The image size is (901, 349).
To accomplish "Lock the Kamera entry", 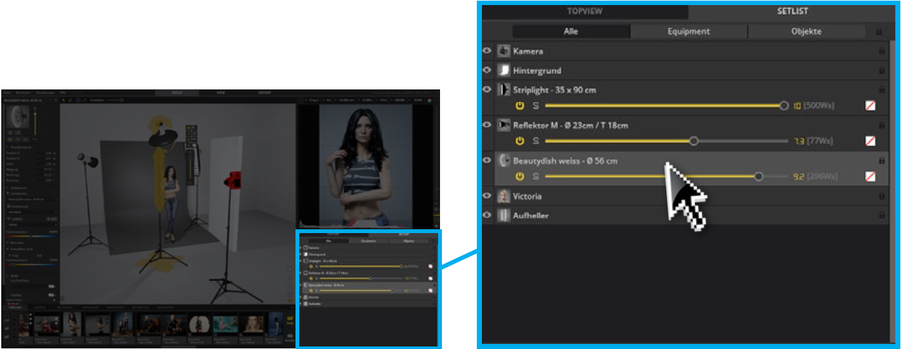I will (x=881, y=51).
